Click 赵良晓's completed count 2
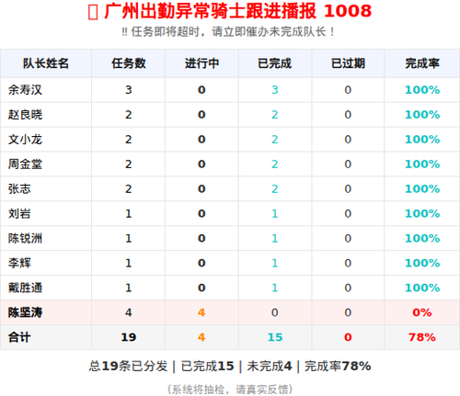 click(275, 115)
